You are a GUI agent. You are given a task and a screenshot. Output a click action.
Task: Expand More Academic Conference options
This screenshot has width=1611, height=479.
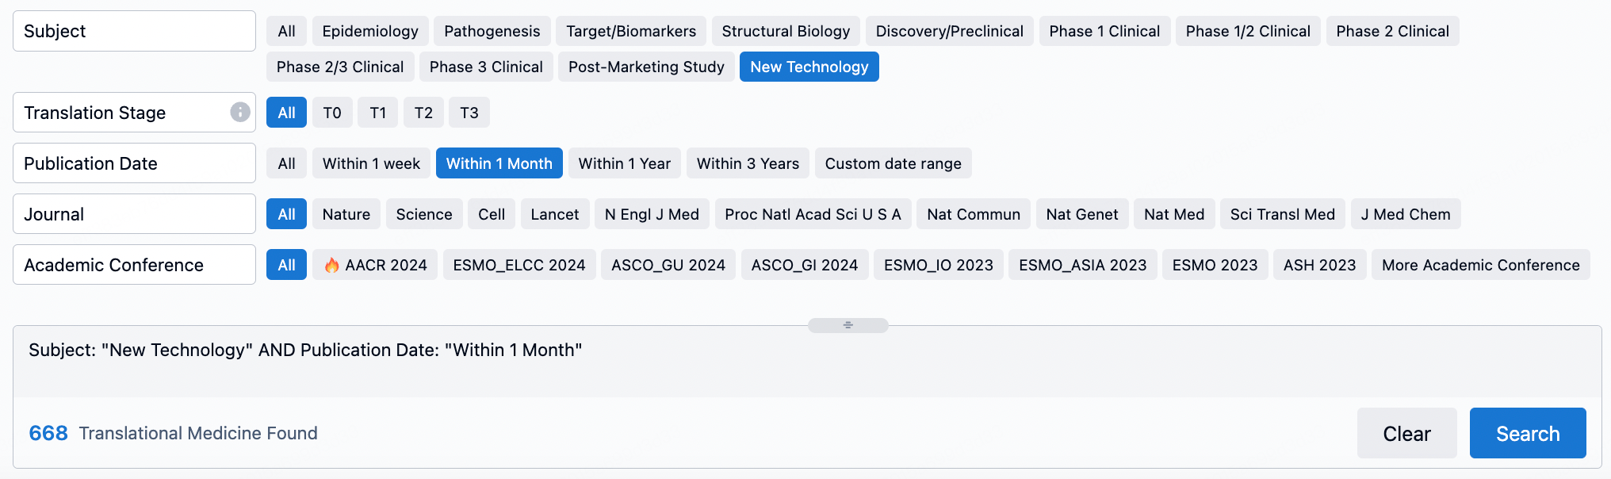click(1480, 265)
